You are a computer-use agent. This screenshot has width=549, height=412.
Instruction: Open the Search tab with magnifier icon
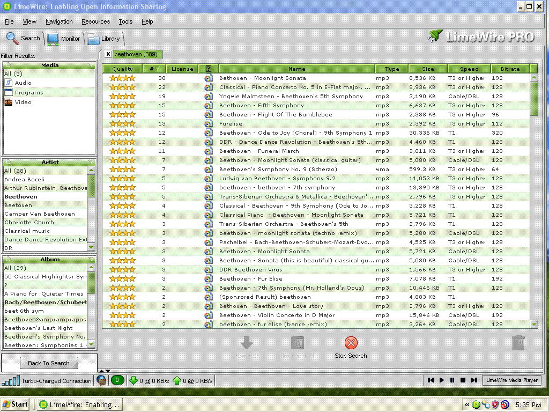pos(23,38)
